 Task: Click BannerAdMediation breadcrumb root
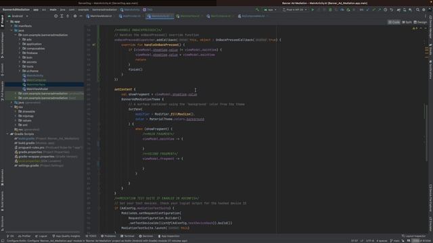[16, 9]
